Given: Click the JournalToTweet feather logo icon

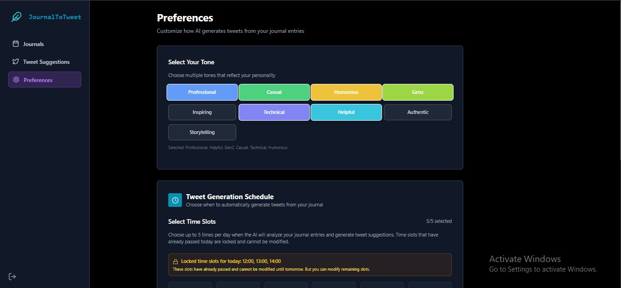Looking at the screenshot, I should 16,17.
